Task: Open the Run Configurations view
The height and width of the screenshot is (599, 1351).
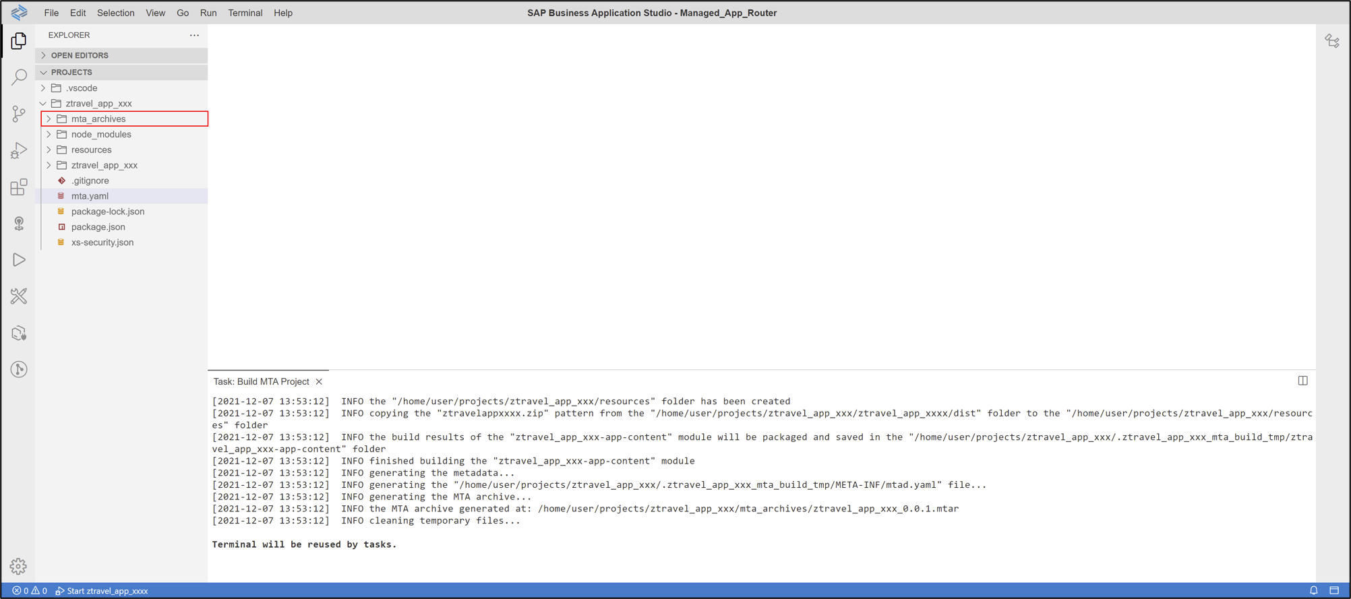Action: click(x=19, y=260)
